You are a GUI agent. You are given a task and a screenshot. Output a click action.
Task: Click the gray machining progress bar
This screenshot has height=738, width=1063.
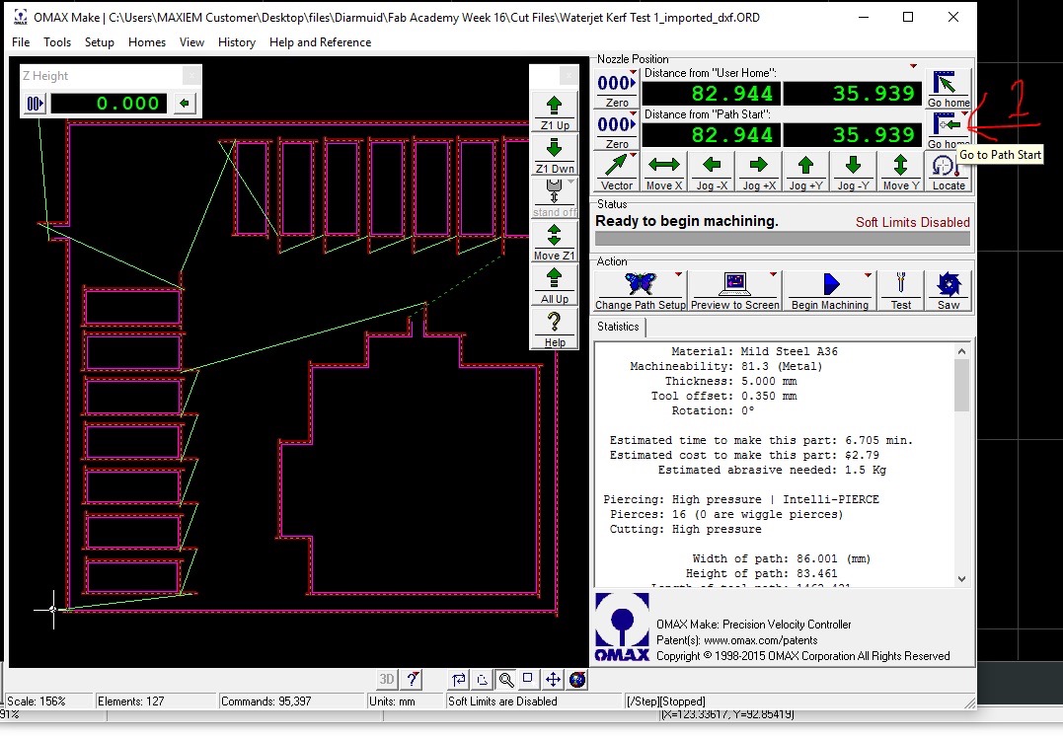(783, 239)
